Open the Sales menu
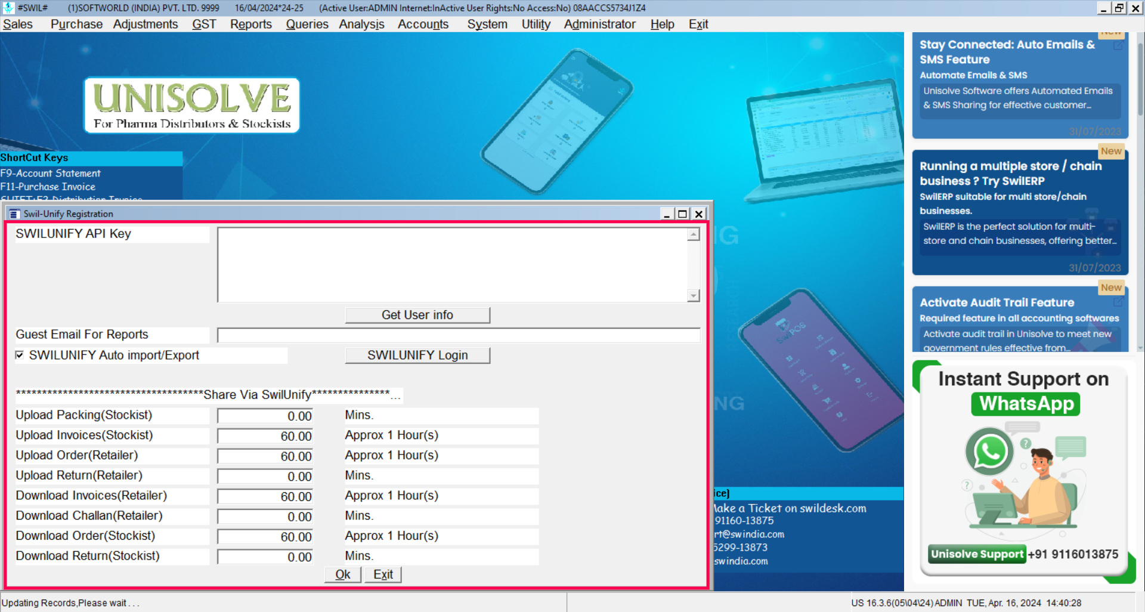1145x612 pixels. (x=18, y=24)
